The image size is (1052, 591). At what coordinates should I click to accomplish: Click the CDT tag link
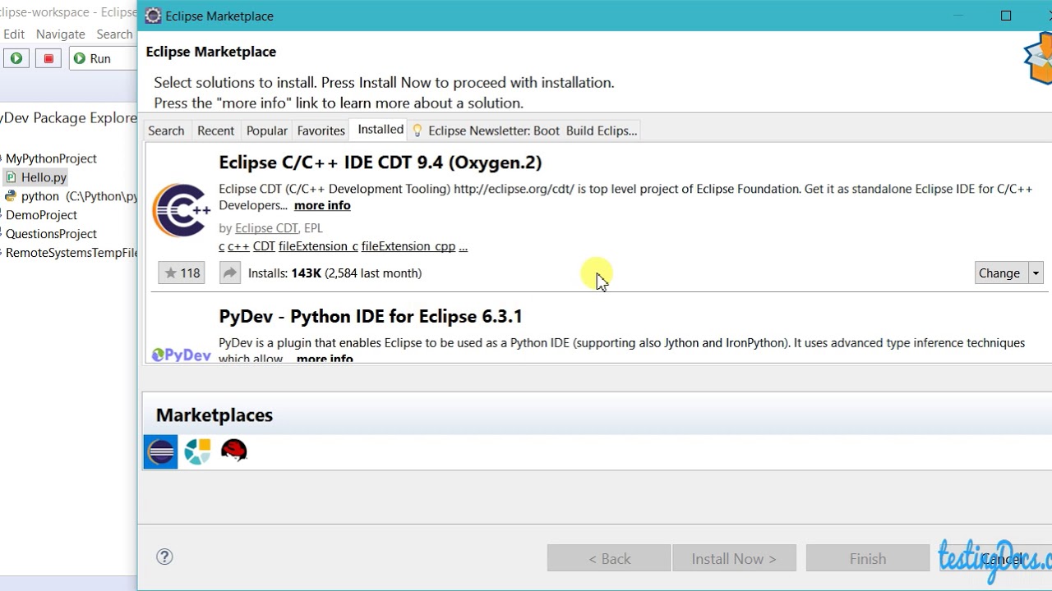[264, 246]
